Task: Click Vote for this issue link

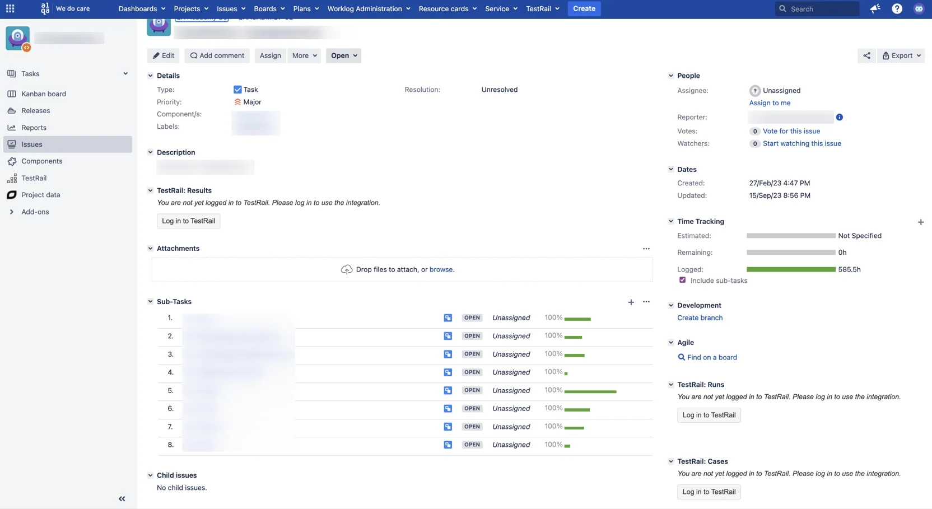Action: [x=791, y=131]
